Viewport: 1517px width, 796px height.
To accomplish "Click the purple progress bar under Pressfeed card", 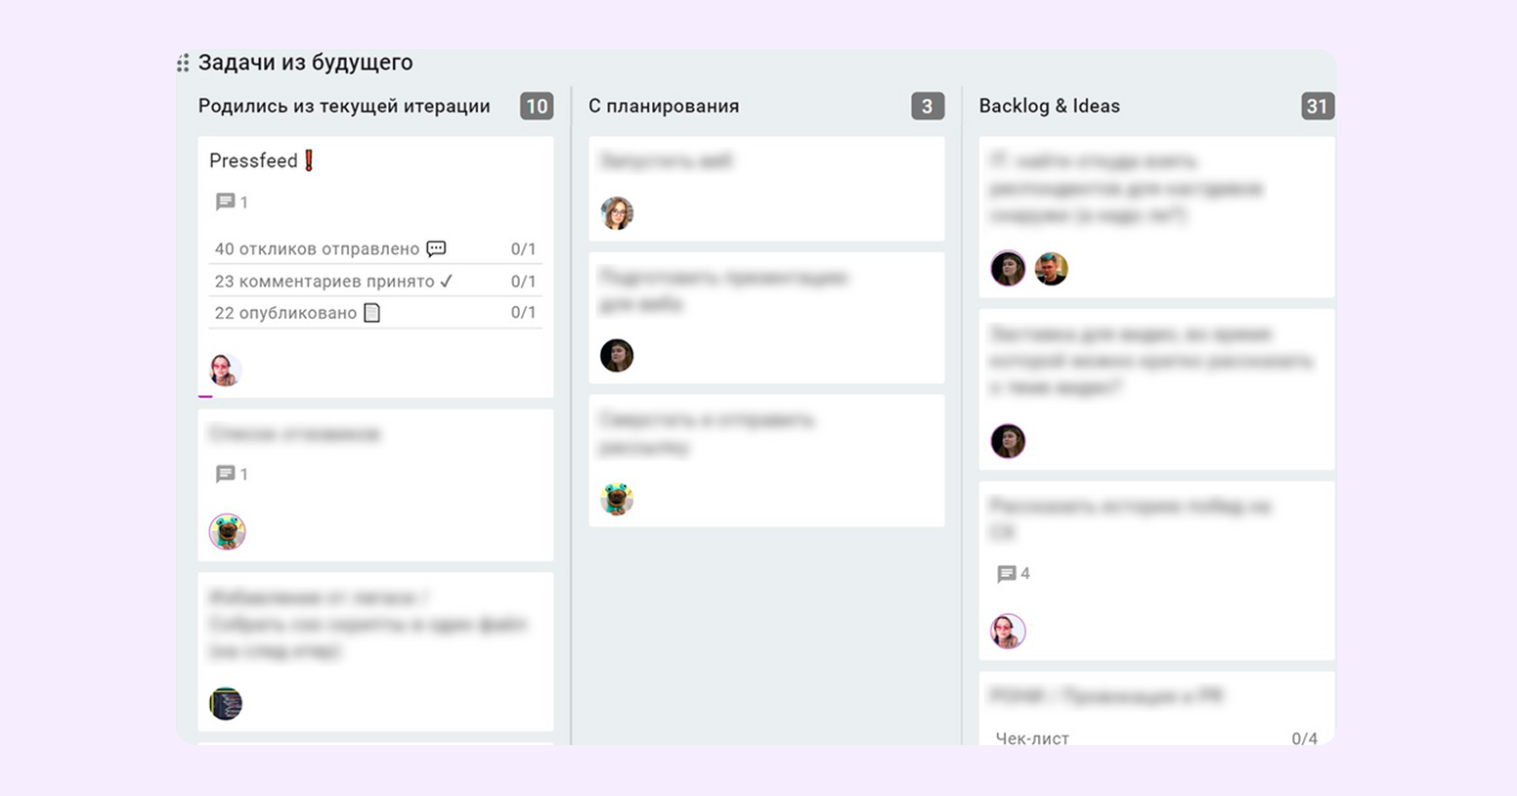I will pyautogui.click(x=205, y=396).
